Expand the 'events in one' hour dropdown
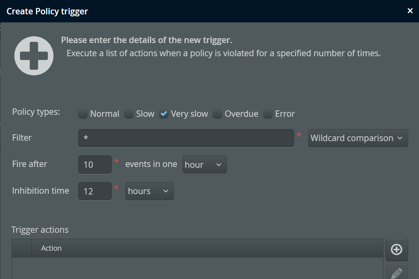This screenshot has height=279, width=419. (204, 165)
